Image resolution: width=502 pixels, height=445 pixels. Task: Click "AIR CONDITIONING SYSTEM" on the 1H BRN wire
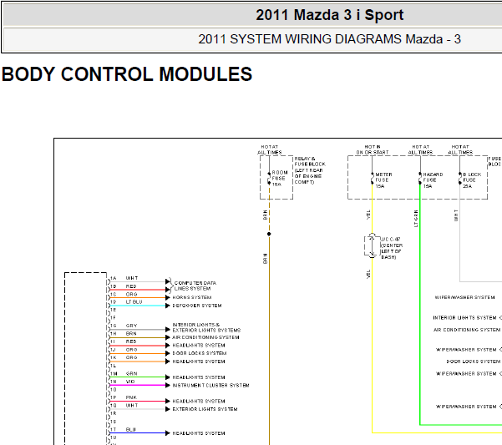point(205,337)
